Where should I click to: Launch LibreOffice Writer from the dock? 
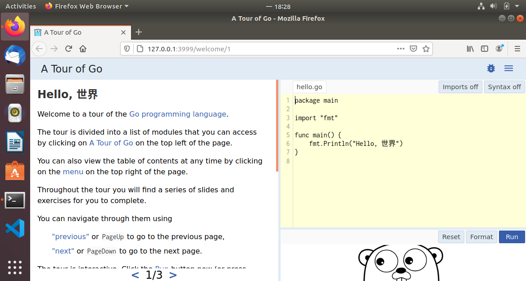15,141
